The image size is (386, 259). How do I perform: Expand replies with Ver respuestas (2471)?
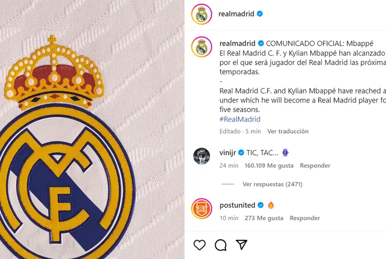[x=273, y=184]
